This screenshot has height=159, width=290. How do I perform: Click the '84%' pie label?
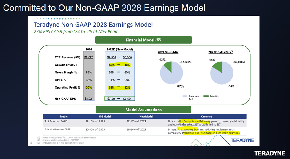pos(232,86)
